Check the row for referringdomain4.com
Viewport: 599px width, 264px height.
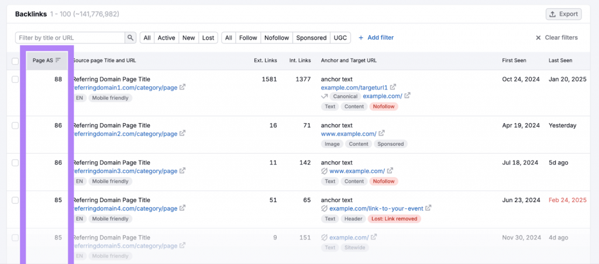(15, 200)
